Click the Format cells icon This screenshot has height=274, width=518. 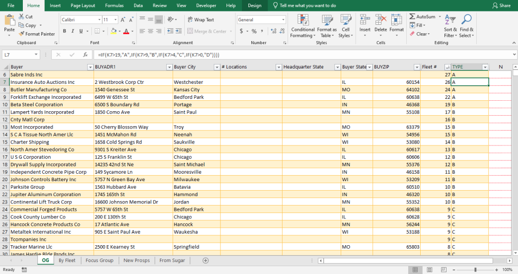tap(396, 20)
